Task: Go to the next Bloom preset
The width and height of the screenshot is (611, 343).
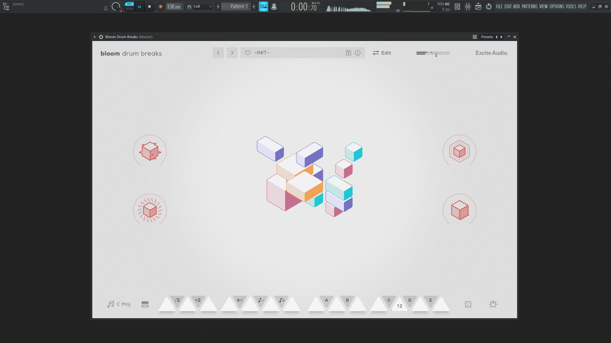Action: [x=232, y=53]
